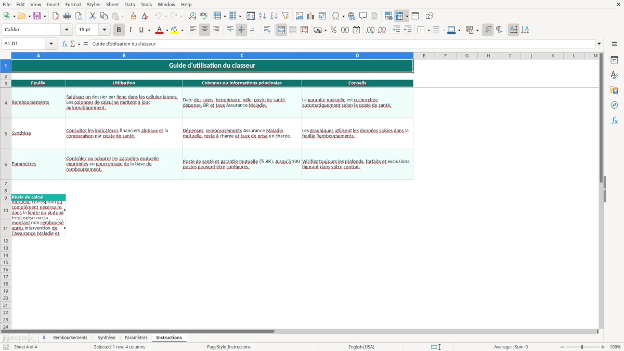Click the yellow background color swatch

175,30
